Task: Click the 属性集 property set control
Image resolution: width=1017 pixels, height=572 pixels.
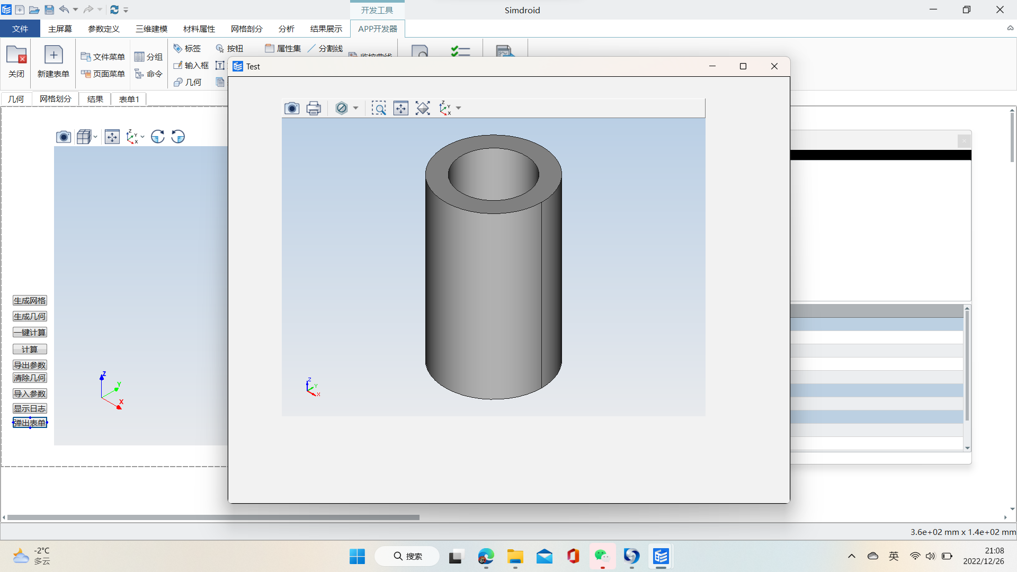Action: pyautogui.click(x=283, y=48)
